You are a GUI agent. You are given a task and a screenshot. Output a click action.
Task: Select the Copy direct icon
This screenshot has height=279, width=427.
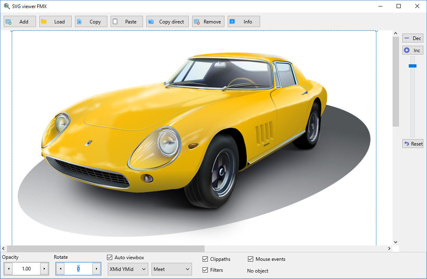tap(151, 22)
